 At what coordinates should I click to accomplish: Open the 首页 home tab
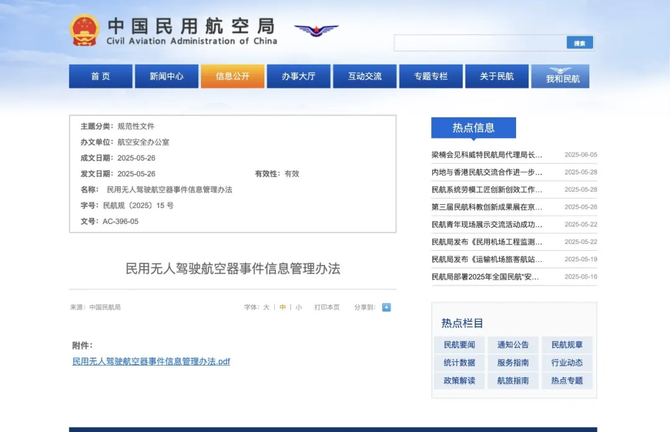click(100, 76)
